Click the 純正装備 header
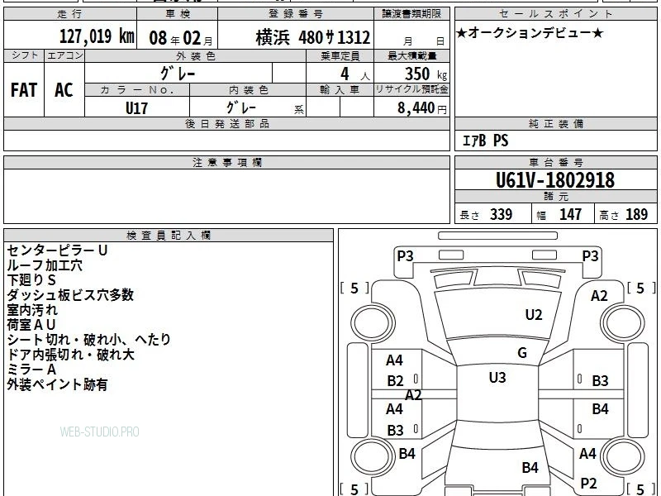Image resolution: width=661 pixels, height=496 pixels. (x=556, y=123)
